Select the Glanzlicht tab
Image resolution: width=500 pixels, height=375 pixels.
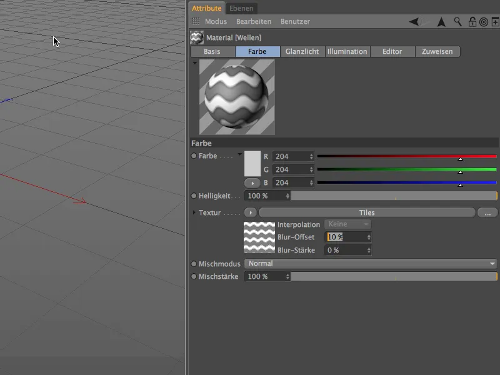pyautogui.click(x=302, y=51)
